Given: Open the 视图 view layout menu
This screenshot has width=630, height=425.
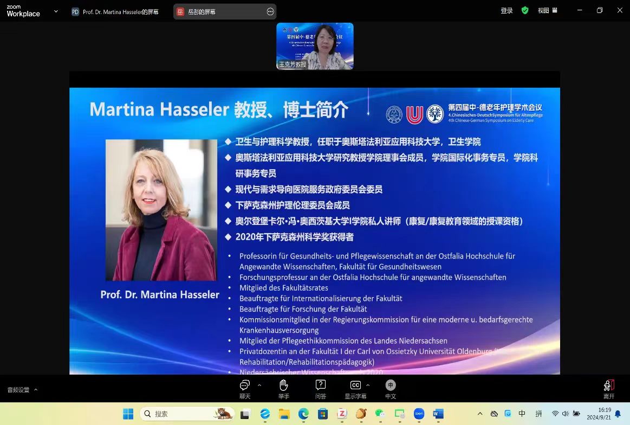Looking at the screenshot, I should [546, 10].
